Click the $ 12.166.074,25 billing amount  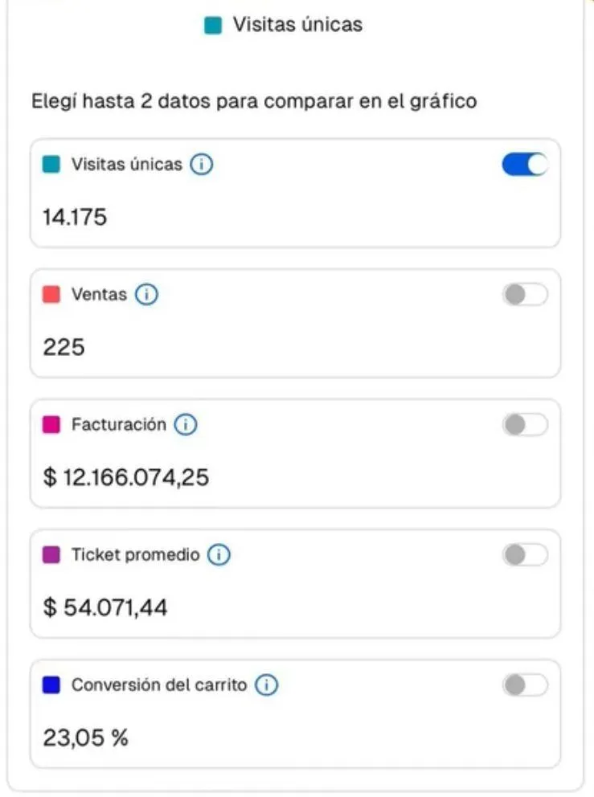[x=125, y=478]
